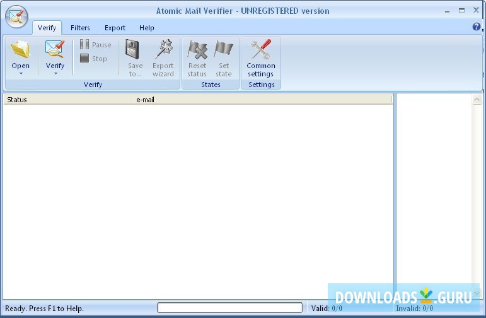Click the Ready status bar message
Screen dimensions: 486x318
pos(44,309)
